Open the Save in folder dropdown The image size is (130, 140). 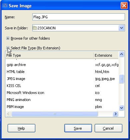[122, 28]
